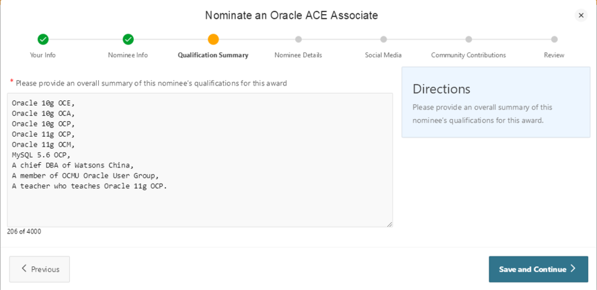Click the green checkmark above Your Info
This screenshot has width=597, height=290.
(43, 39)
